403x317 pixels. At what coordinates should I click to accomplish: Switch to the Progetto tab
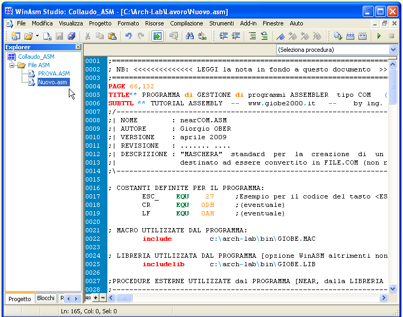coord(20,299)
